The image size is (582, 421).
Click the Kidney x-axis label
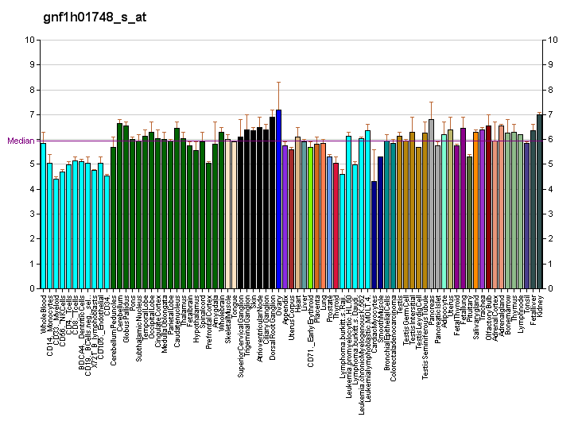(541, 305)
